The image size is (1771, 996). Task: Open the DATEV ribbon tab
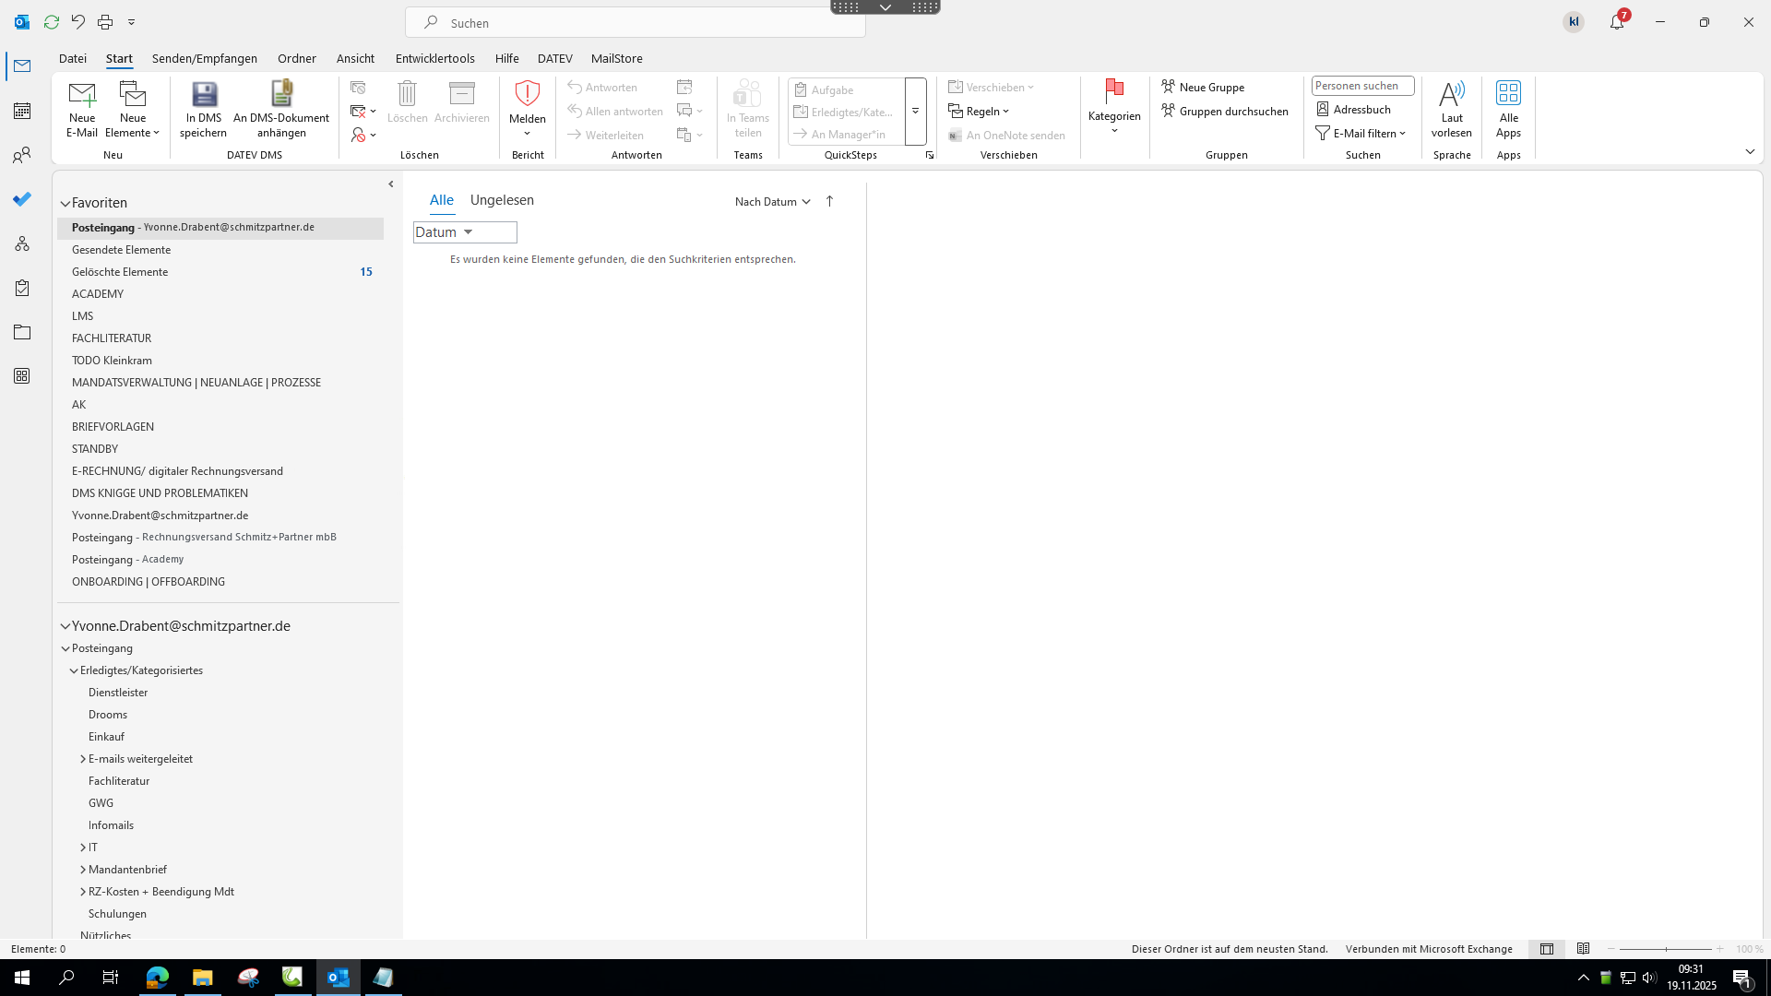point(554,58)
